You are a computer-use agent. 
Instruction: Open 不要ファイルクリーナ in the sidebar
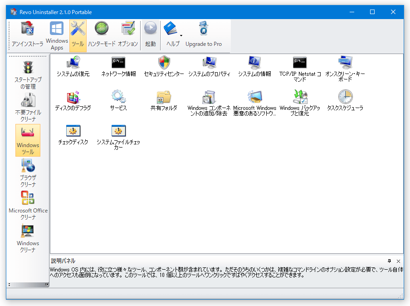point(28,108)
